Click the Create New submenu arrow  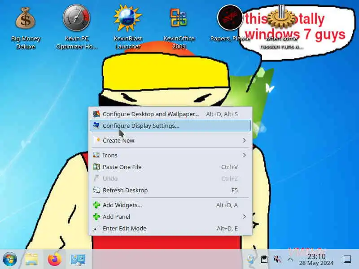(244, 140)
